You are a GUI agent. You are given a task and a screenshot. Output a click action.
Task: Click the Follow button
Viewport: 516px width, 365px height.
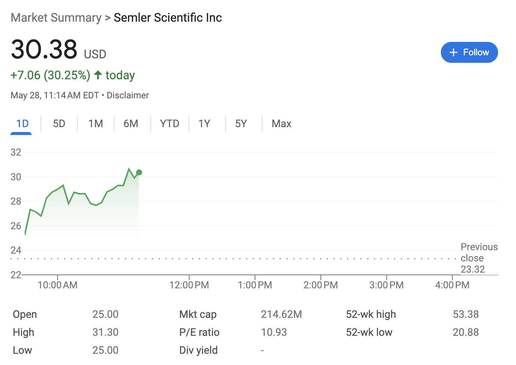(x=469, y=52)
